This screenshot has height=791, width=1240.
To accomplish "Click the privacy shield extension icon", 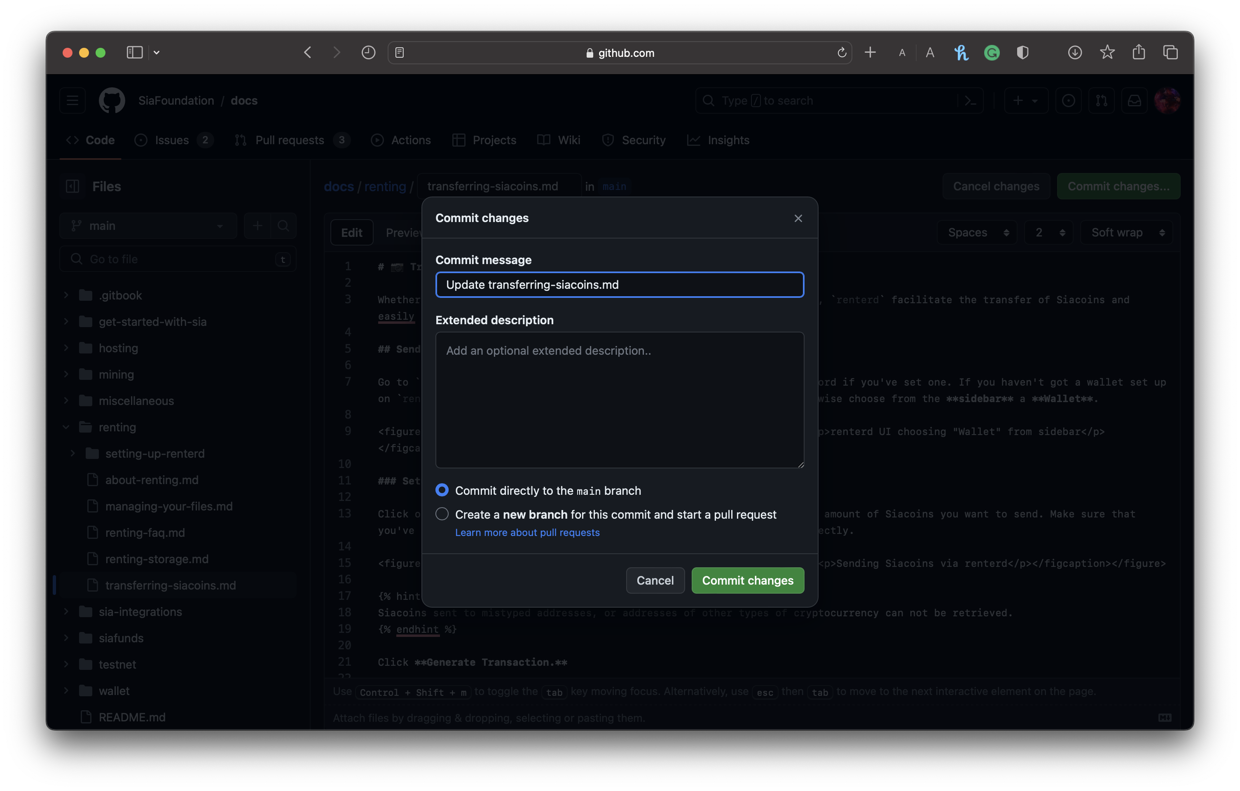I will [1022, 53].
